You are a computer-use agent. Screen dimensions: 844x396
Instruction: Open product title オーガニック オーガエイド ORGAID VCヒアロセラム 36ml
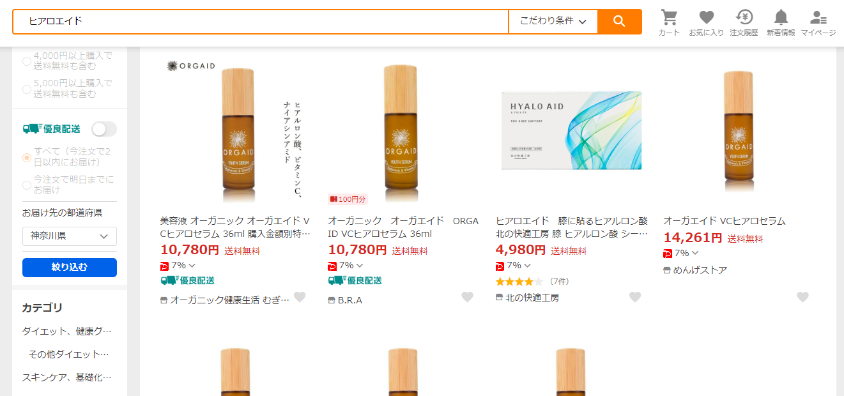(x=403, y=227)
